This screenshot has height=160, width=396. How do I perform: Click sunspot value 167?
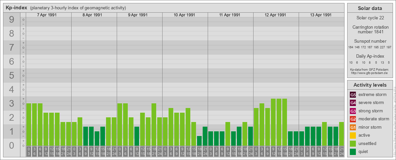pyautogui.click(x=370, y=47)
